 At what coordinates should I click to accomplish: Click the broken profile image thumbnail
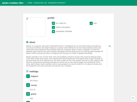click(x=36, y=27)
